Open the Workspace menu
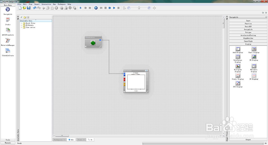Screen dimensions: 268x145 point(62,4)
